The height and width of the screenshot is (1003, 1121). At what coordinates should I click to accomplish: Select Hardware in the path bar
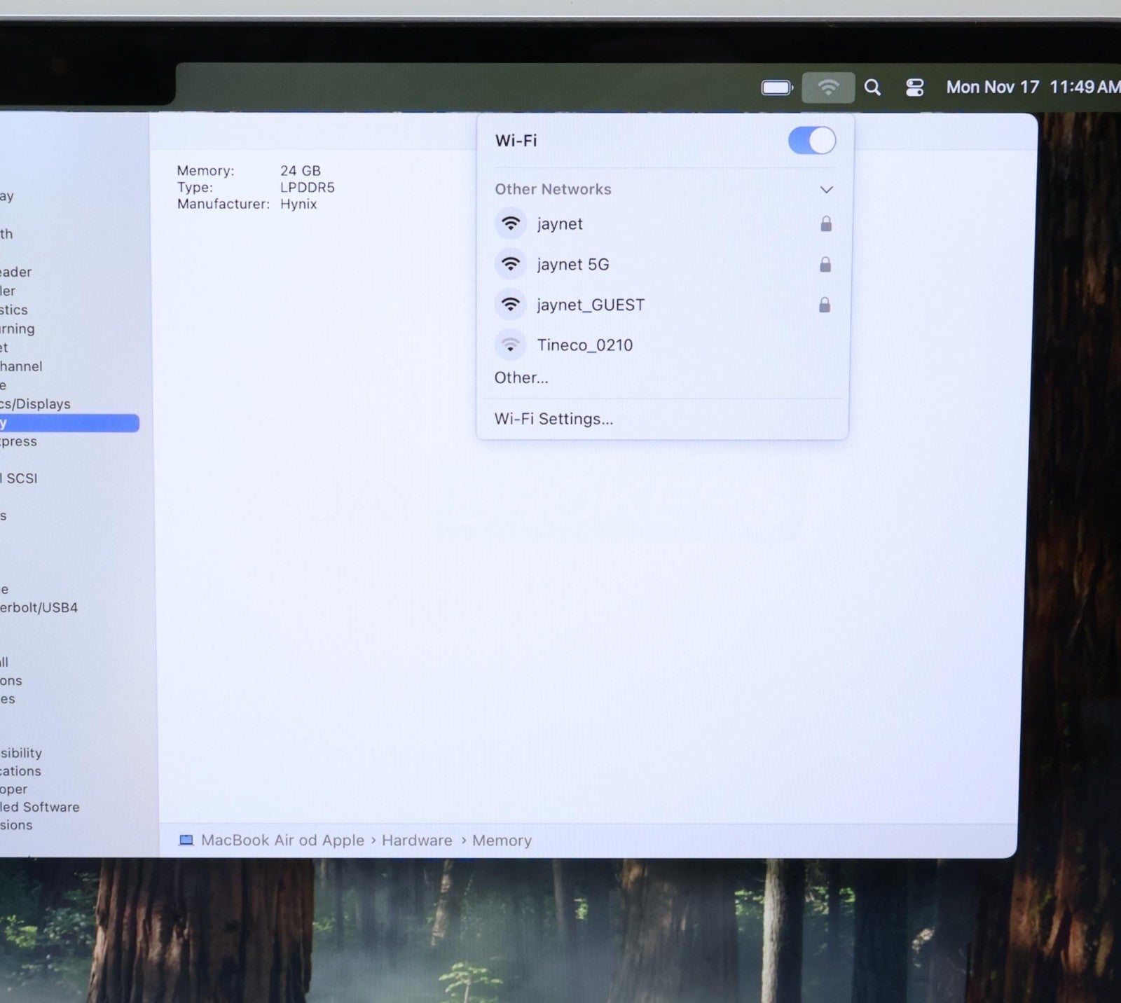tap(417, 841)
